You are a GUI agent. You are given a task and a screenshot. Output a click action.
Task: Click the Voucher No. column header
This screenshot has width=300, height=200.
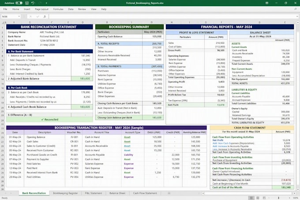tap(74, 132)
